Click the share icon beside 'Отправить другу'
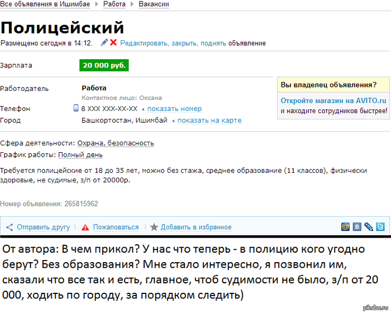The width and height of the screenshot is (391, 314). pyautogui.click(x=9, y=227)
